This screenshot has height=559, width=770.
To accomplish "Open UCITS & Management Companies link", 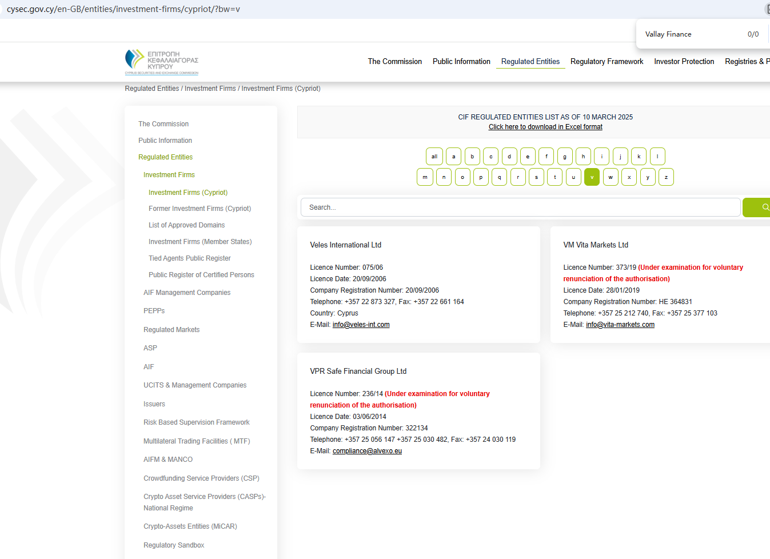I will [195, 385].
